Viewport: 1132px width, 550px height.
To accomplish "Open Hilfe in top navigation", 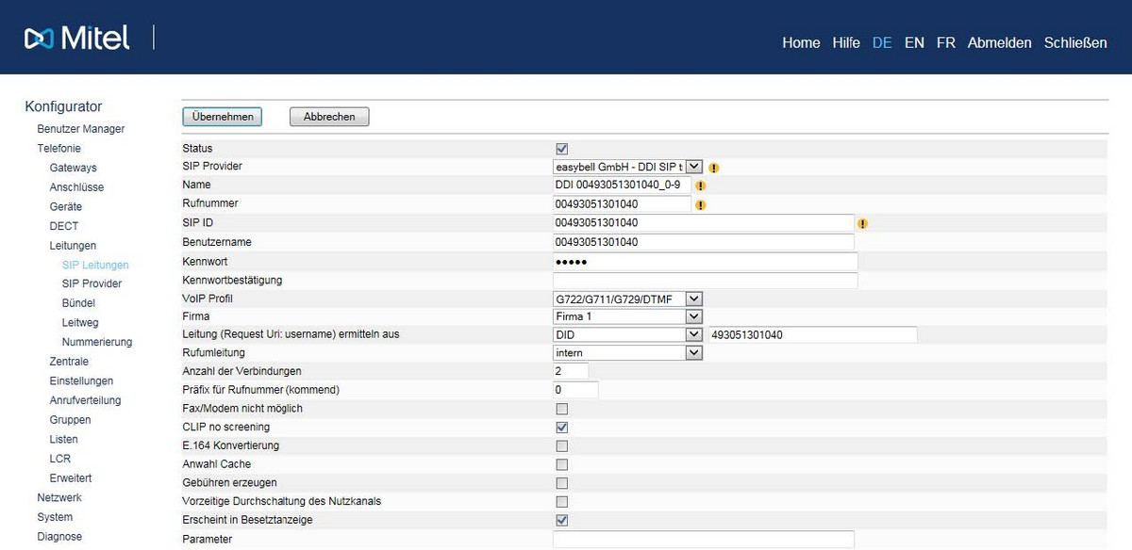I will [846, 43].
